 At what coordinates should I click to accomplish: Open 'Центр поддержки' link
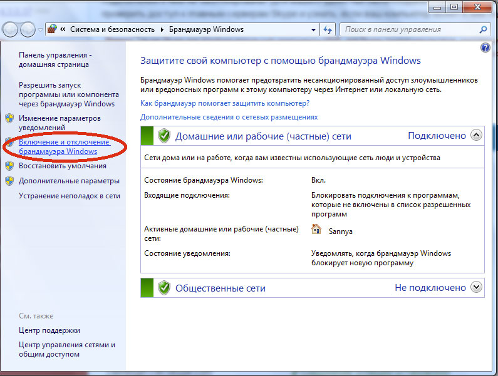coord(49,330)
